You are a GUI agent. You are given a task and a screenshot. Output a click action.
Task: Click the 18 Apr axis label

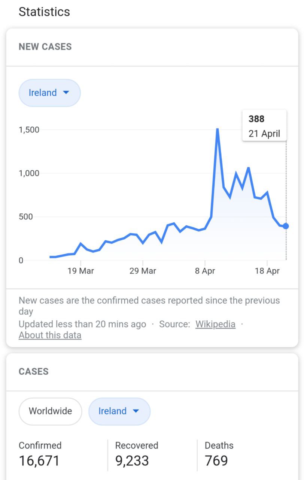click(267, 271)
